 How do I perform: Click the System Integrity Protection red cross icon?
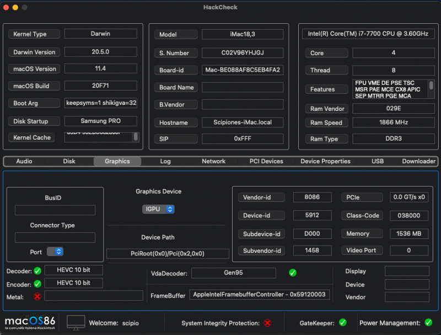pos(267,323)
